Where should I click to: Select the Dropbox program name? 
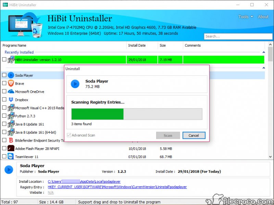tap(22, 100)
